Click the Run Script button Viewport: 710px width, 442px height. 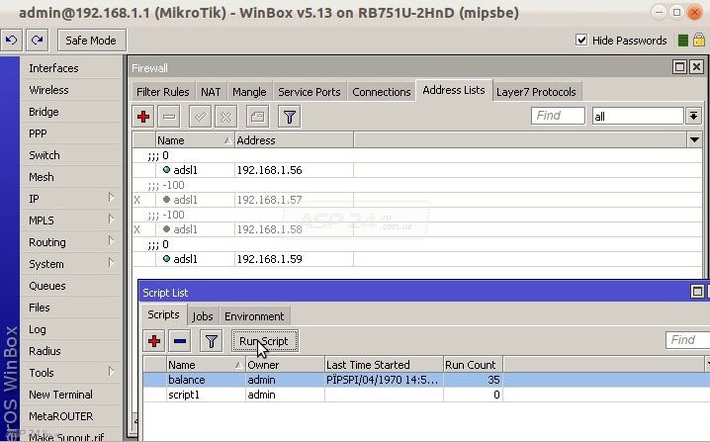click(x=264, y=341)
